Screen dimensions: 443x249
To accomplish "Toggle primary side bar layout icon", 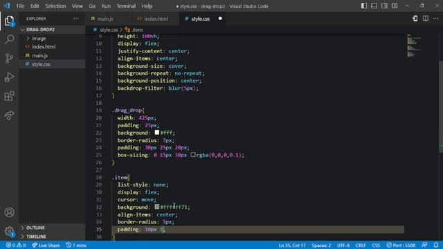I will pyautogui.click(x=364, y=6).
